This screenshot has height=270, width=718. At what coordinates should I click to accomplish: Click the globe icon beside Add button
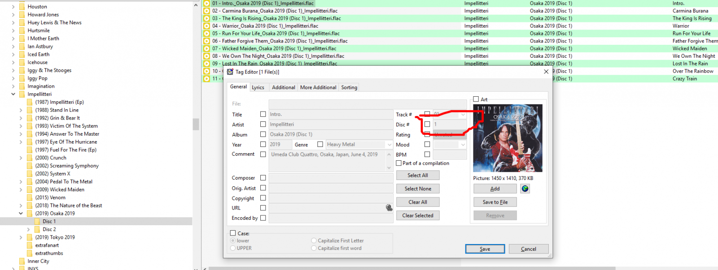click(525, 189)
